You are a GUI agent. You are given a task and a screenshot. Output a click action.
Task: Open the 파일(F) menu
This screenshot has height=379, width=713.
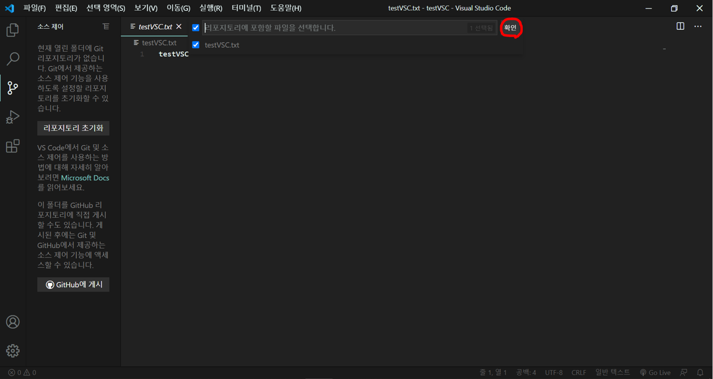tap(34, 8)
